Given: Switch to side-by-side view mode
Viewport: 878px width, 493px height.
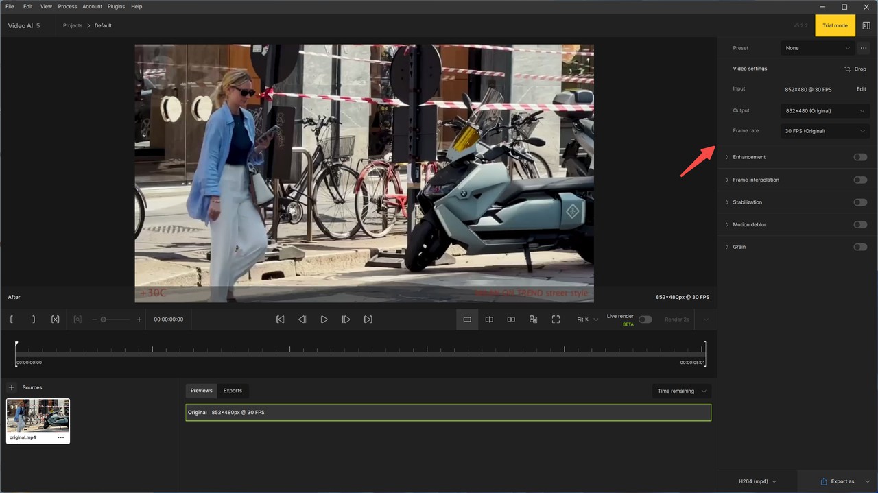Looking at the screenshot, I should point(511,320).
